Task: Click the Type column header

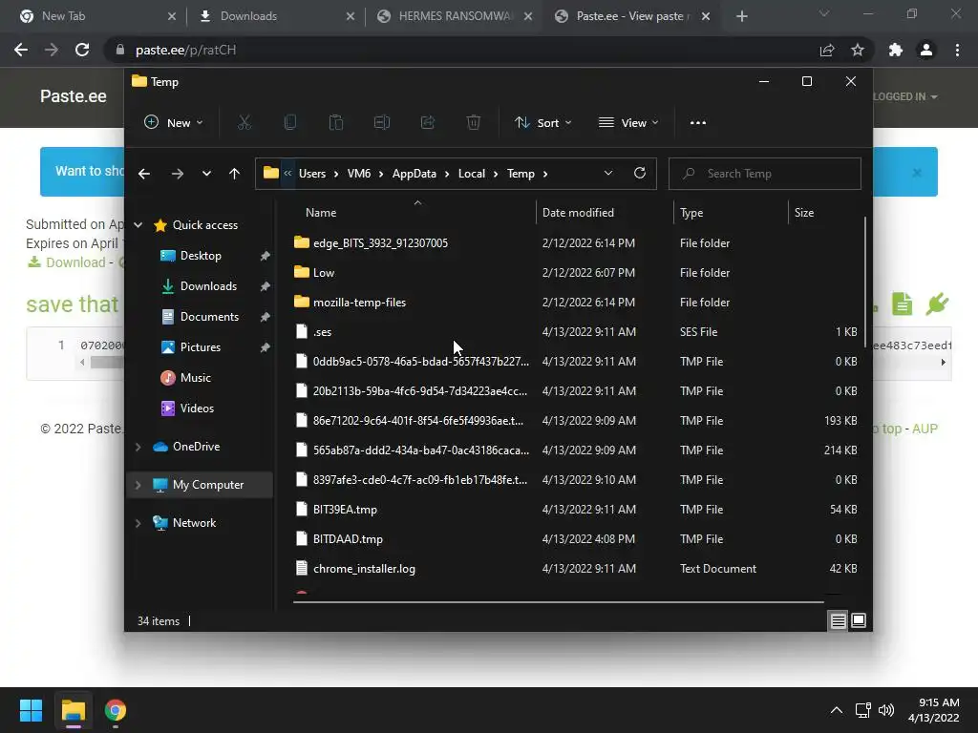Action: click(x=731, y=213)
